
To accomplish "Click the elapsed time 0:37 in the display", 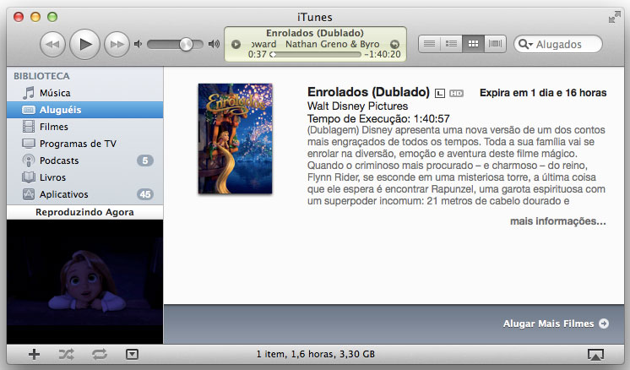I will (257, 54).
